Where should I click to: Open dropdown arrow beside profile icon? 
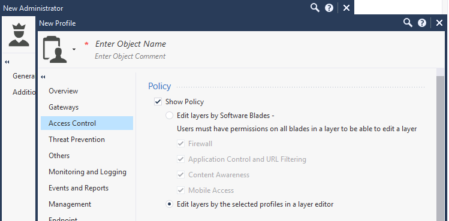pos(74,50)
